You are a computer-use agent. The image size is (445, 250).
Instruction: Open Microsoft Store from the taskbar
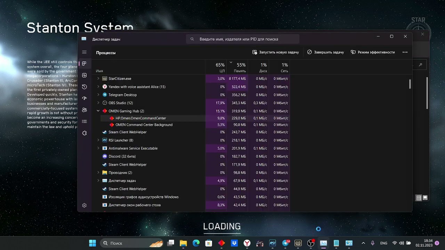pyautogui.click(x=209, y=243)
